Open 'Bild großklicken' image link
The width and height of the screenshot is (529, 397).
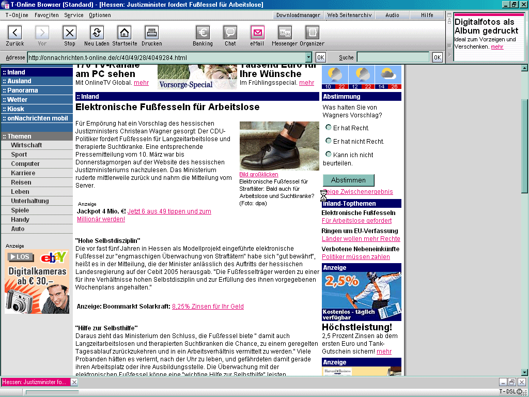pyautogui.click(x=259, y=175)
